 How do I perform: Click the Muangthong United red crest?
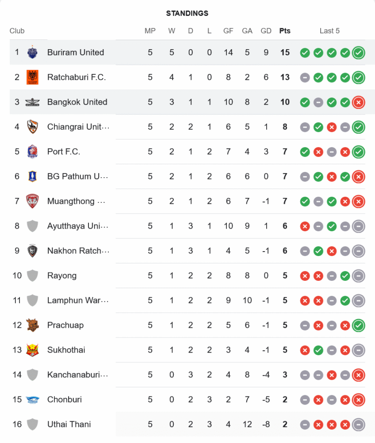tap(32, 201)
